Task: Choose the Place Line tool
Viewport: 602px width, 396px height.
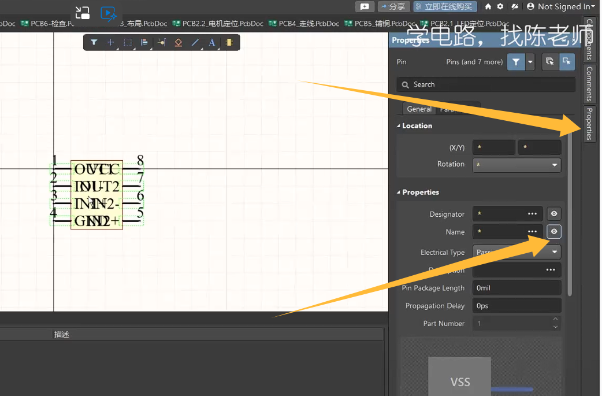Action: (x=195, y=42)
